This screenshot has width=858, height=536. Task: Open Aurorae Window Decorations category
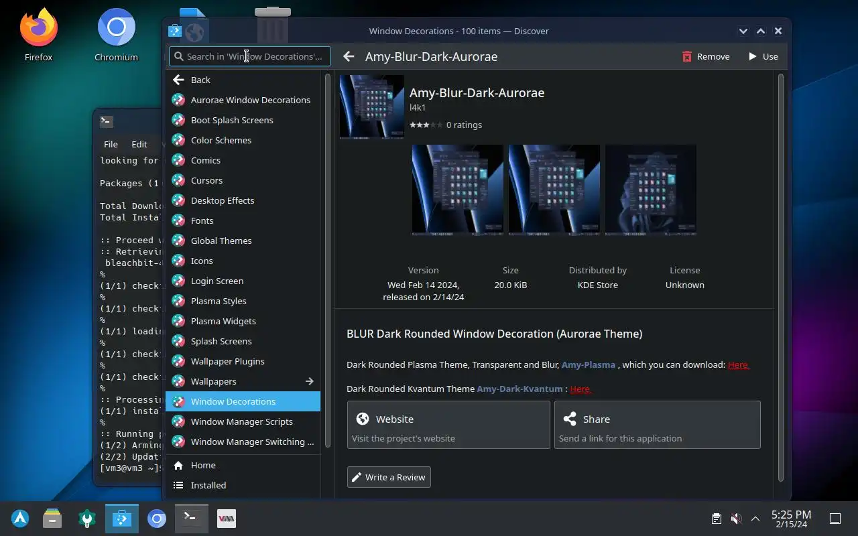[243, 100]
